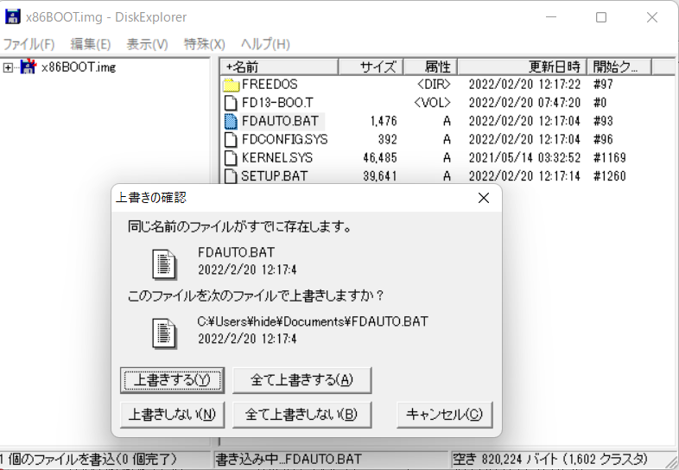Sort by the 属性 column header
Image resolution: width=679 pixels, height=470 pixels.
[x=430, y=67]
